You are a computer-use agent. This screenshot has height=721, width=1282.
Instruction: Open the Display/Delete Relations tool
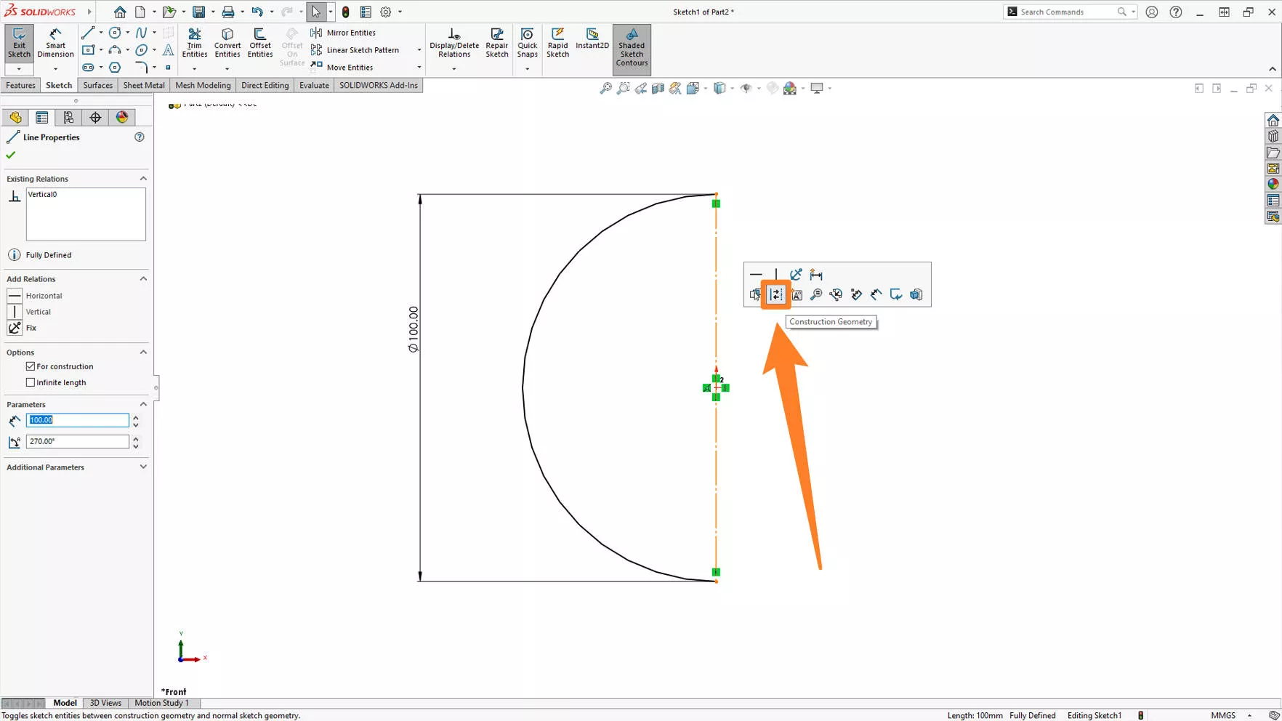pyautogui.click(x=453, y=42)
